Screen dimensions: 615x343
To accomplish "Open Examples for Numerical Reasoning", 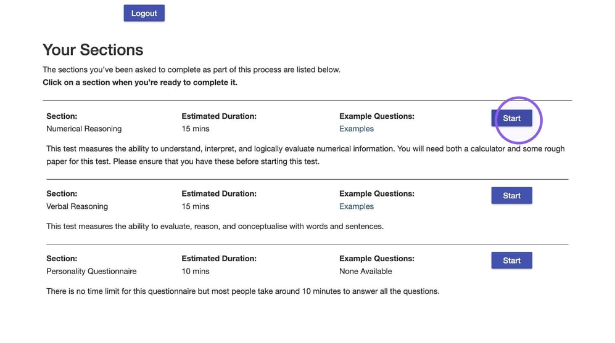I will coord(356,129).
